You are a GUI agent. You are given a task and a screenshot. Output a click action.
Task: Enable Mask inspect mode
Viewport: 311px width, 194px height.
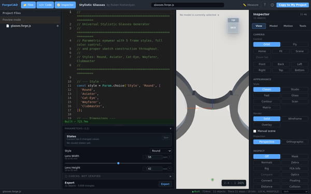pos(295,156)
